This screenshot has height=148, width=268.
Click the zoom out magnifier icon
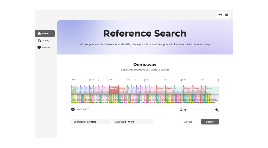coord(181,110)
